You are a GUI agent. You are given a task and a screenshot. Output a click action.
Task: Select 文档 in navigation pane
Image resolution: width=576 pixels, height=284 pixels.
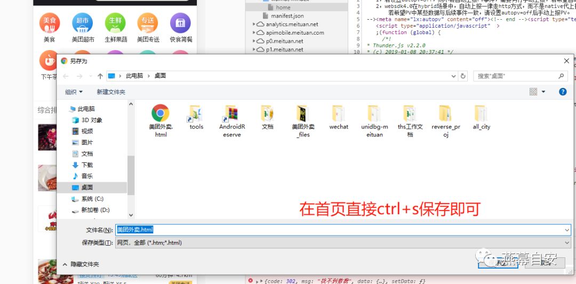tap(82, 154)
